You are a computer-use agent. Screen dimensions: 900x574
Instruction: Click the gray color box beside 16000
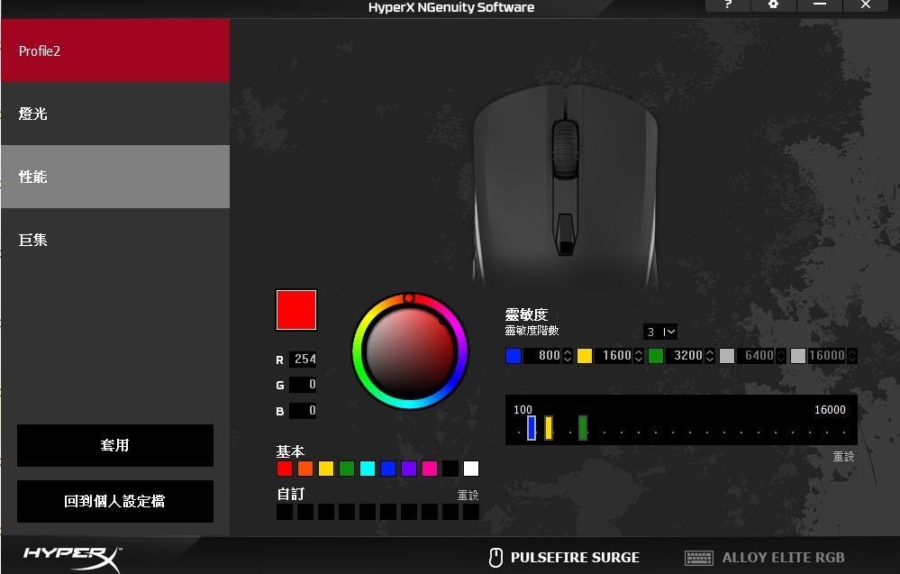[x=798, y=356]
